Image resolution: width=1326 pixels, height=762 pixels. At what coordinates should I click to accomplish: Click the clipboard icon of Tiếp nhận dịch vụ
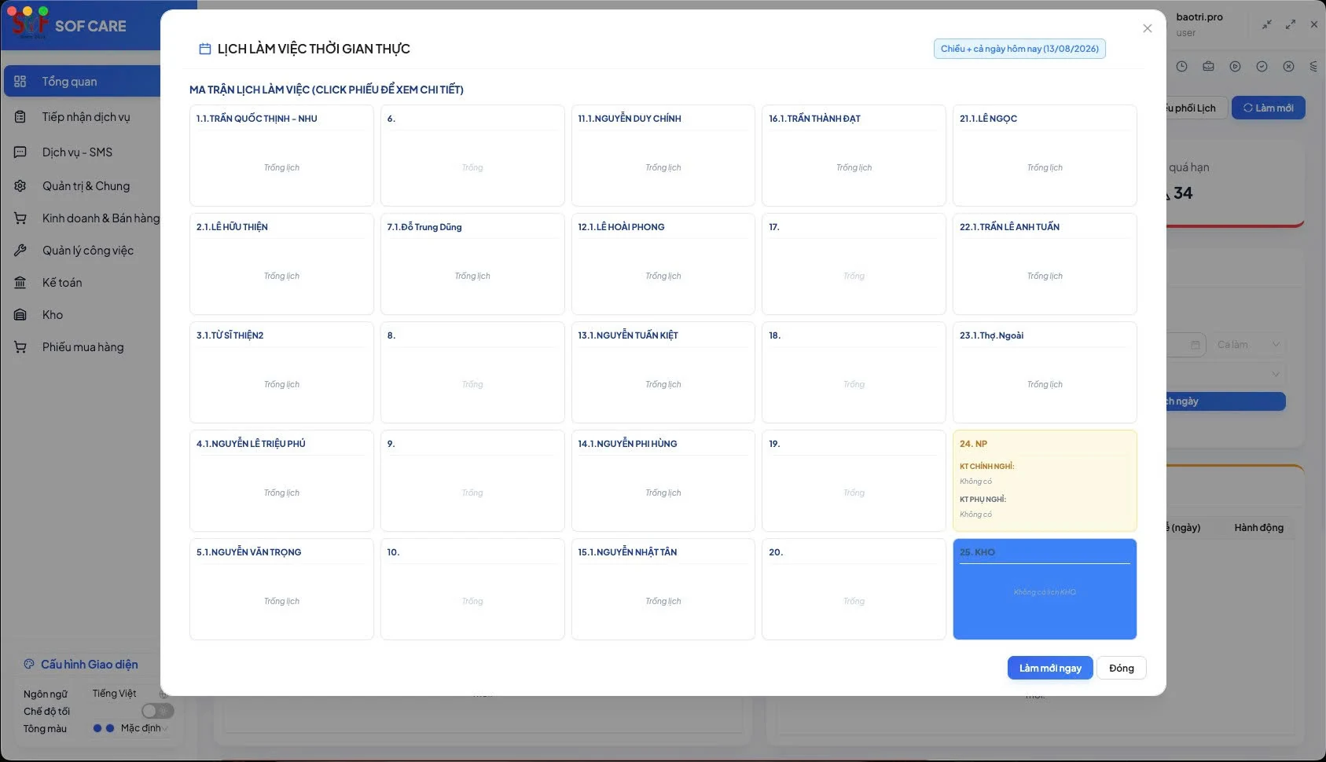(20, 117)
